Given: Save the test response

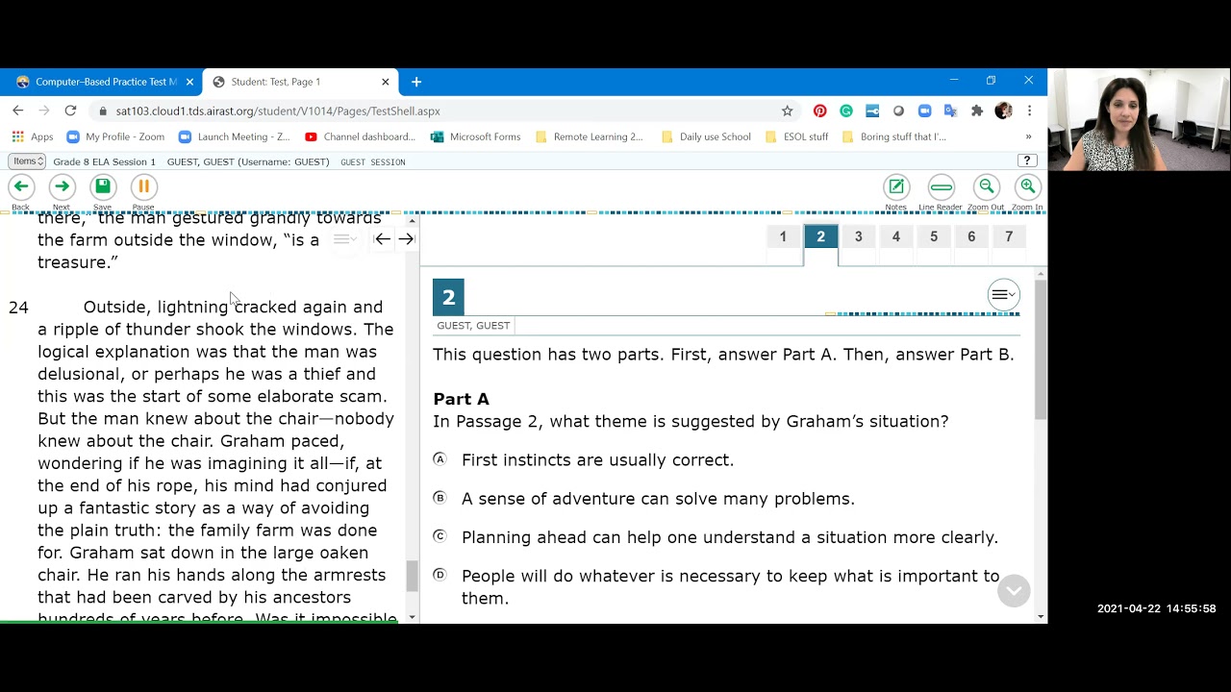Looking at the screenshot, I should pyautogui.click(x=103, y=187).
